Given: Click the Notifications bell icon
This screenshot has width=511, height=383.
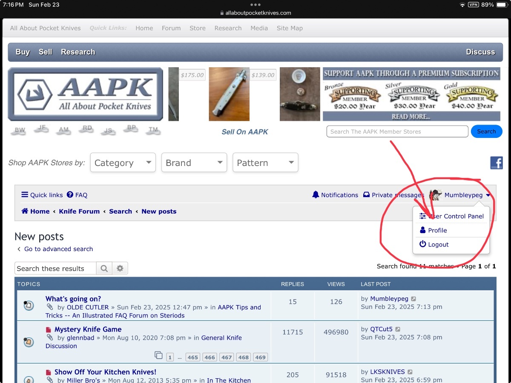Looking at the screenshot, I should click(x=316, y=194).
